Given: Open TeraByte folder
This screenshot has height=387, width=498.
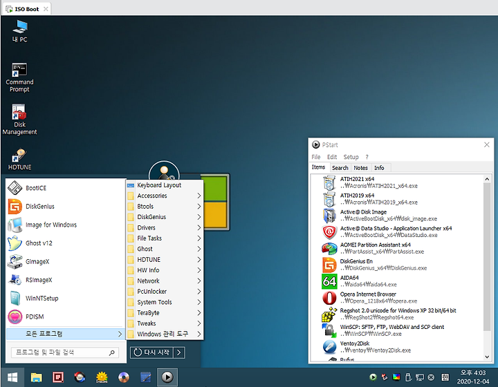Looking at the screenshot, I should [165, 313].
